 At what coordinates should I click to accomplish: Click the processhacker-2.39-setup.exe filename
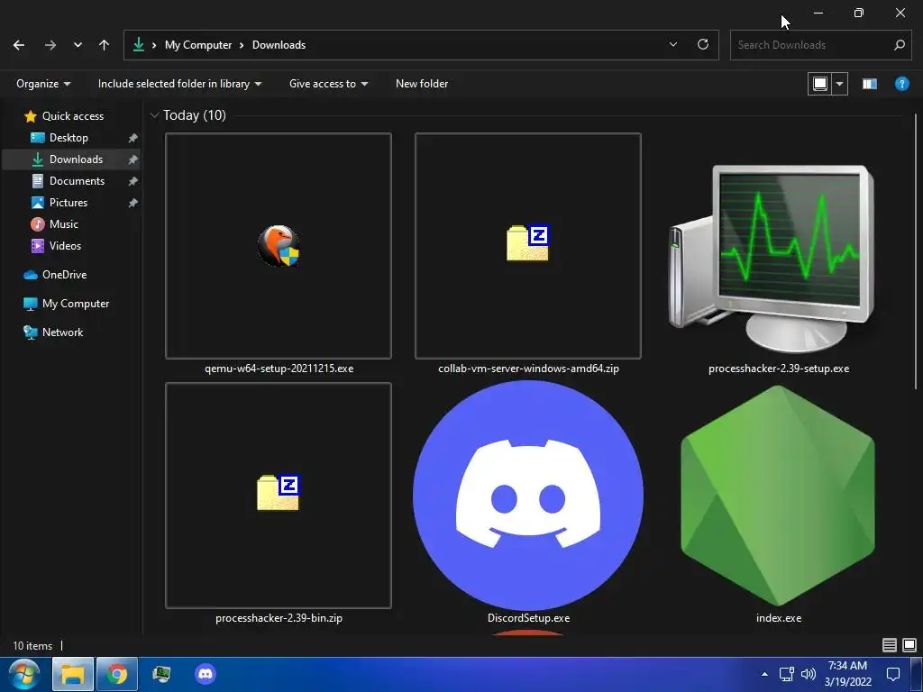pyautogui.click(x=779, y=369)
